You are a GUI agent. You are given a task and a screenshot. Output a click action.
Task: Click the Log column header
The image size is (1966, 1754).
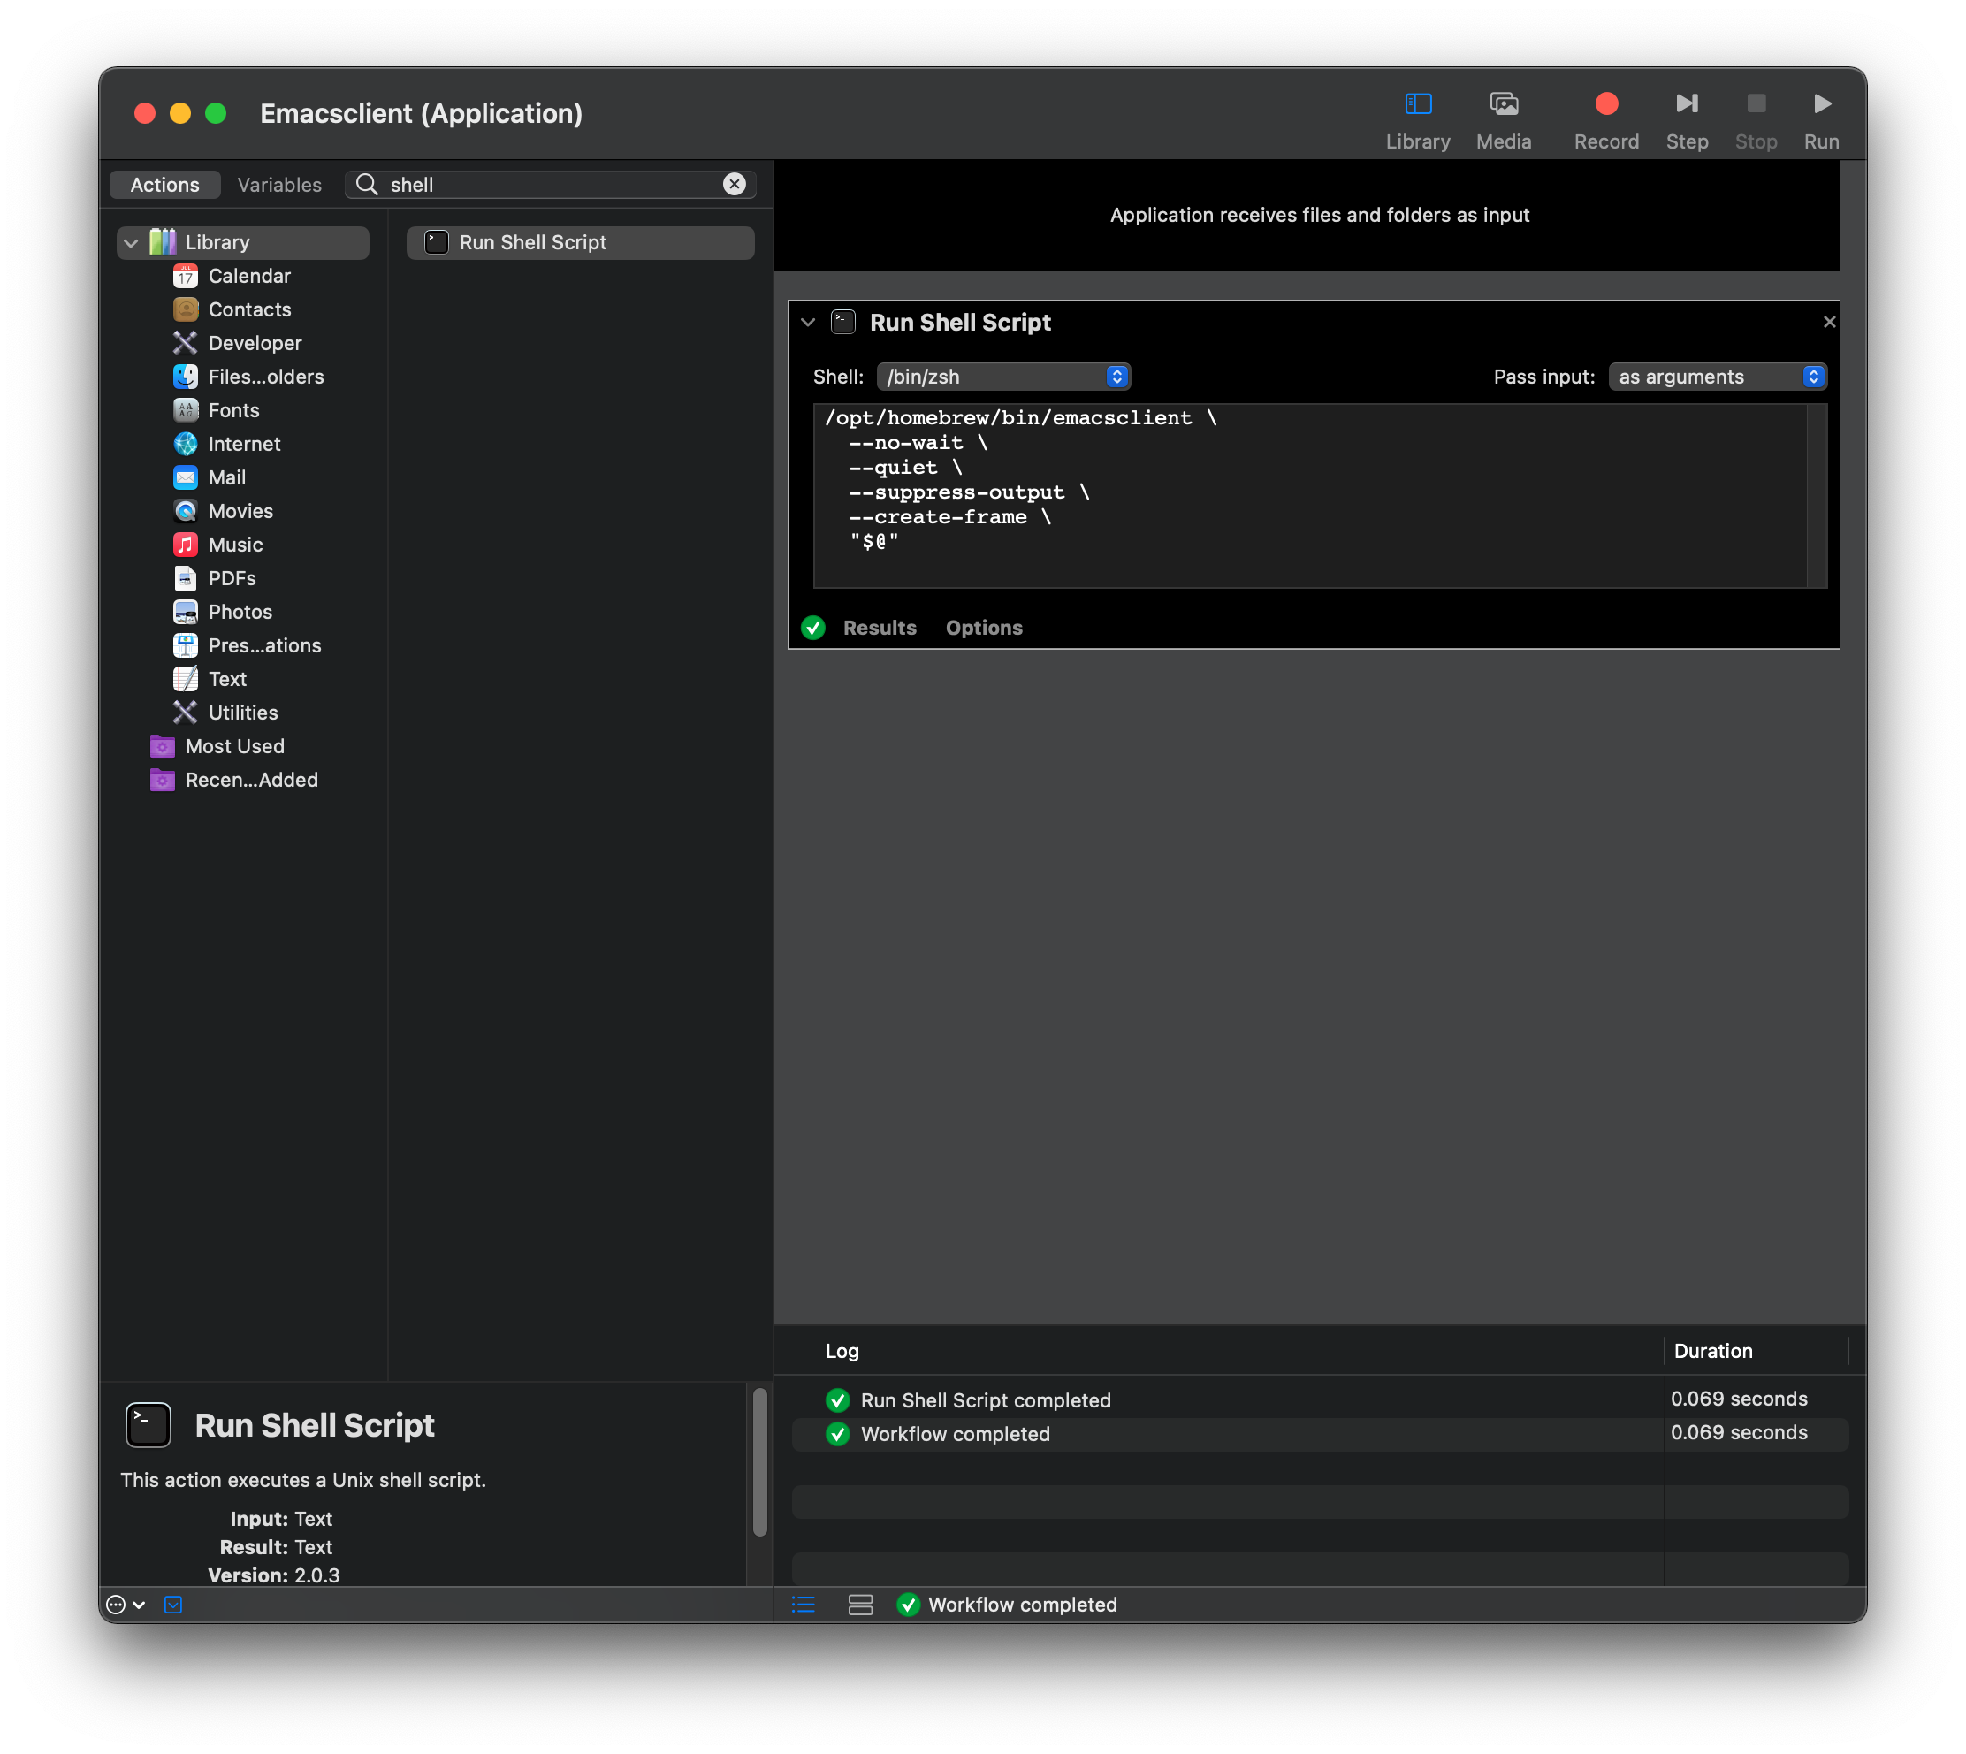tap(842, 1351)
